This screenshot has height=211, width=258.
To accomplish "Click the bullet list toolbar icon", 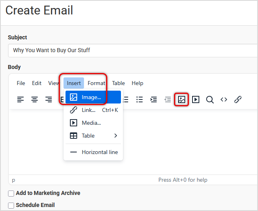I will [x=139, y=99].
